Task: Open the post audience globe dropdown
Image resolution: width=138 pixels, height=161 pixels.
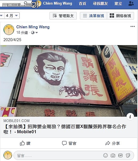Action: (34, 33)
